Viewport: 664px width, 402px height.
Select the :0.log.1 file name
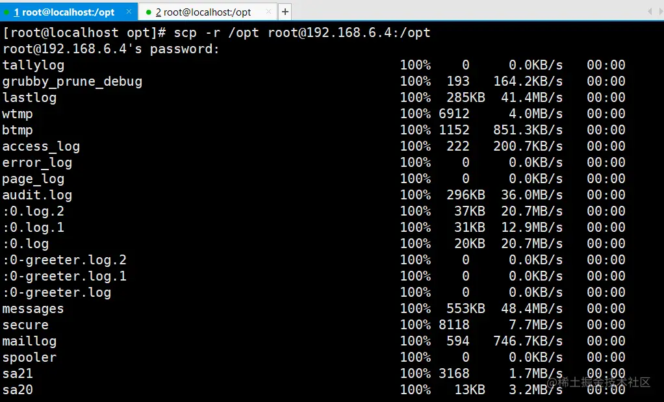coord(33,227)
